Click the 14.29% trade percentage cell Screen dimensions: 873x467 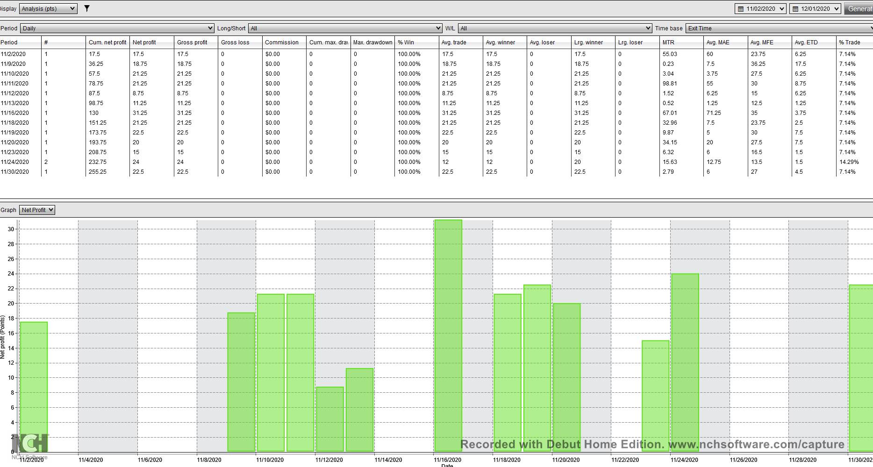(x=849, y=162)
